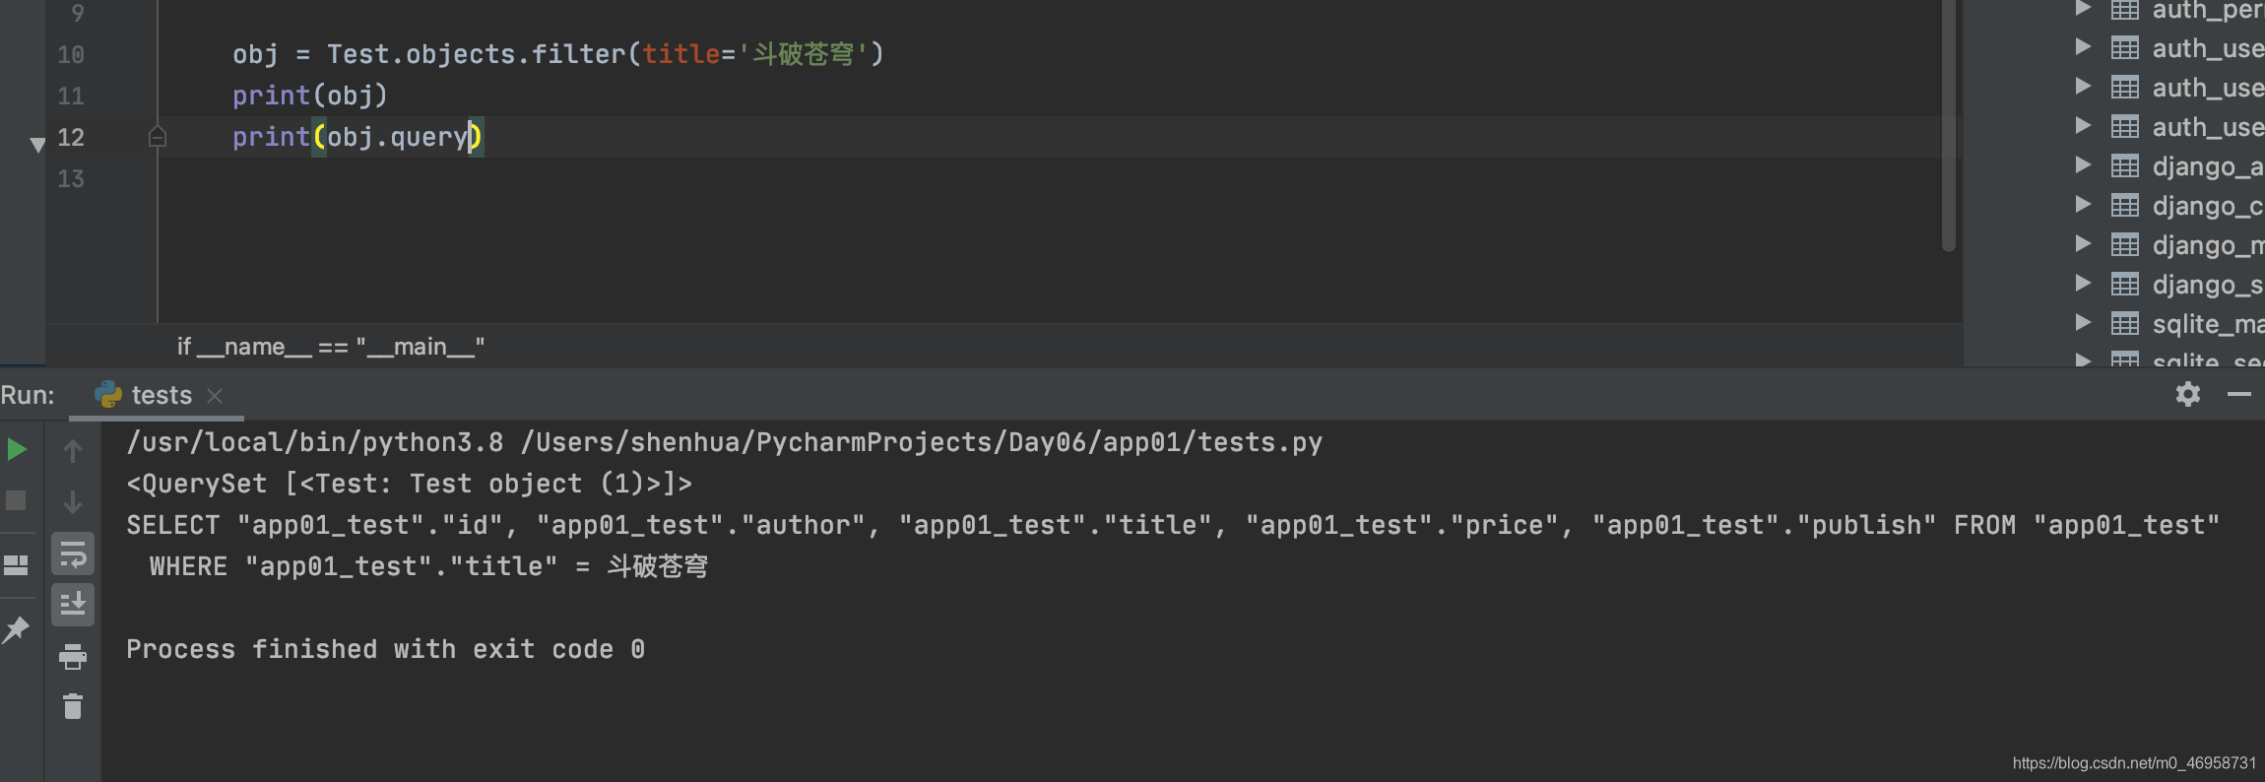Image resolution: width=2265 pixels, height=782 pixels.
Task: Select the django_c table entry
Action: (x=2208, y=206)
